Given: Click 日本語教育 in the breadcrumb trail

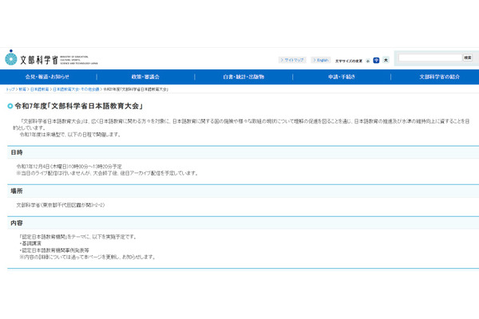Looking at the screenshot, I should tap(39, 89).
